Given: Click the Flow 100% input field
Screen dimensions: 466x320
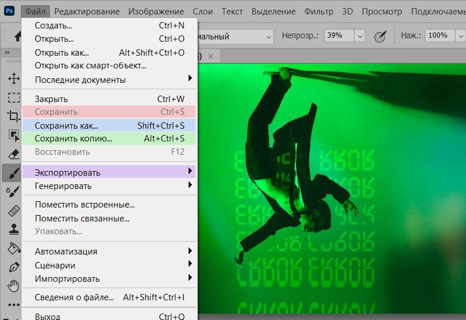Looking at the screenshot, I should pyautogui.click(x=440, y=35).
